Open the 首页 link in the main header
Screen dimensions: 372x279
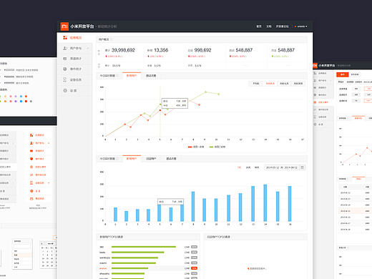(259, 26)
